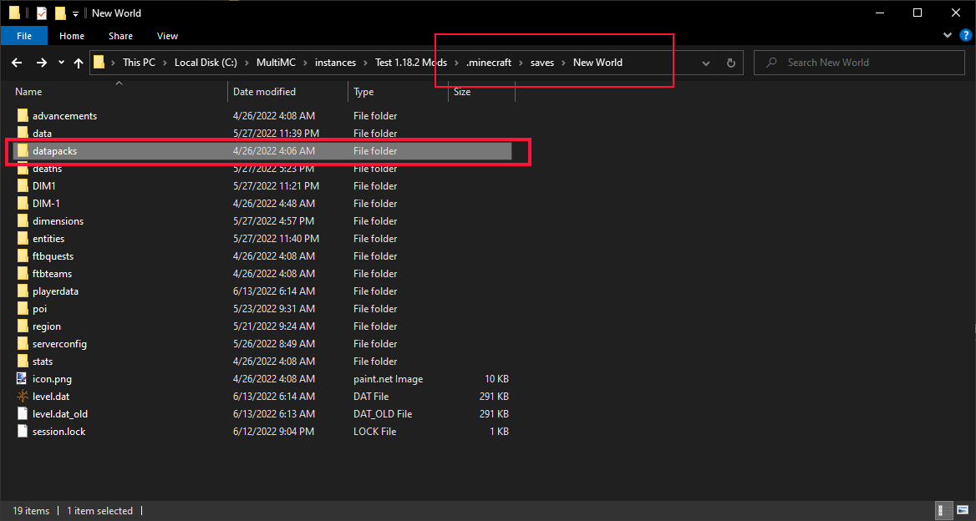Expand address bar previous locations dropdown
Screen dimensions: 976x521
coord(706,63)
